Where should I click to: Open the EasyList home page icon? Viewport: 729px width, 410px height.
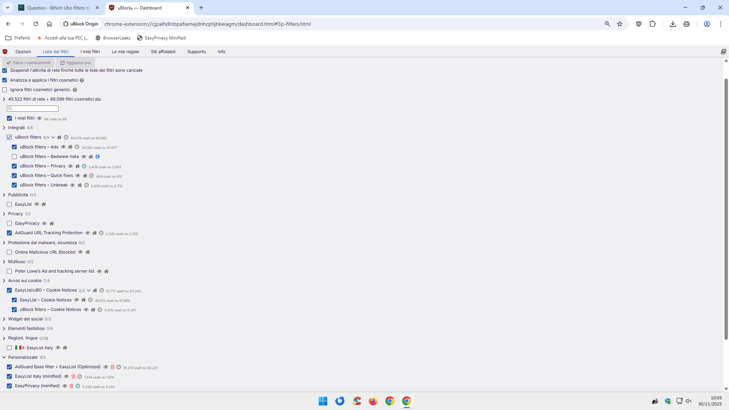[44, 204]
